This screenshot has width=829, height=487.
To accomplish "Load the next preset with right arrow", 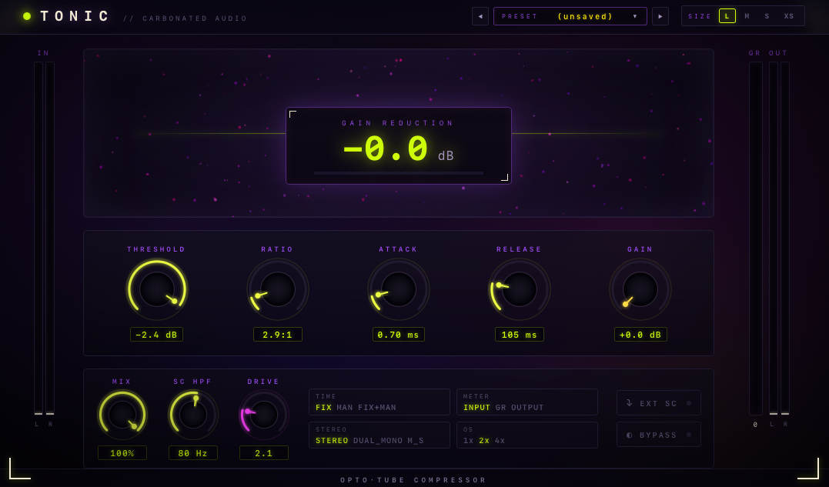I will [660, 16].
